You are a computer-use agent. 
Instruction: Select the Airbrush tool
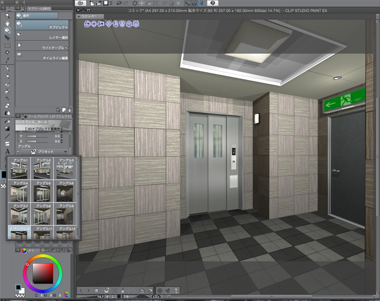point(8,91)
